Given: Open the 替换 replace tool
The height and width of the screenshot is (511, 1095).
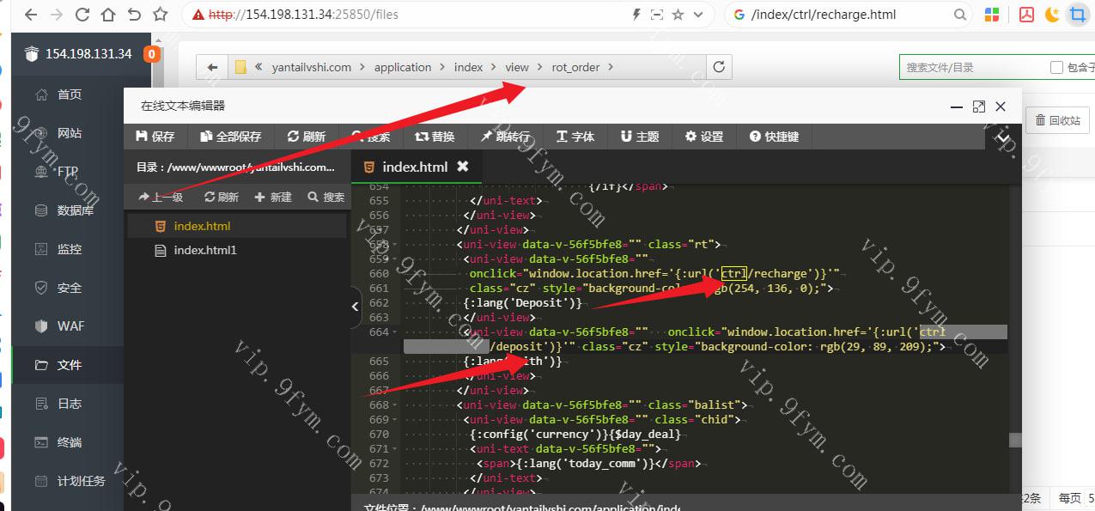Looking at the screenshot, I should [x=435, y=137].
